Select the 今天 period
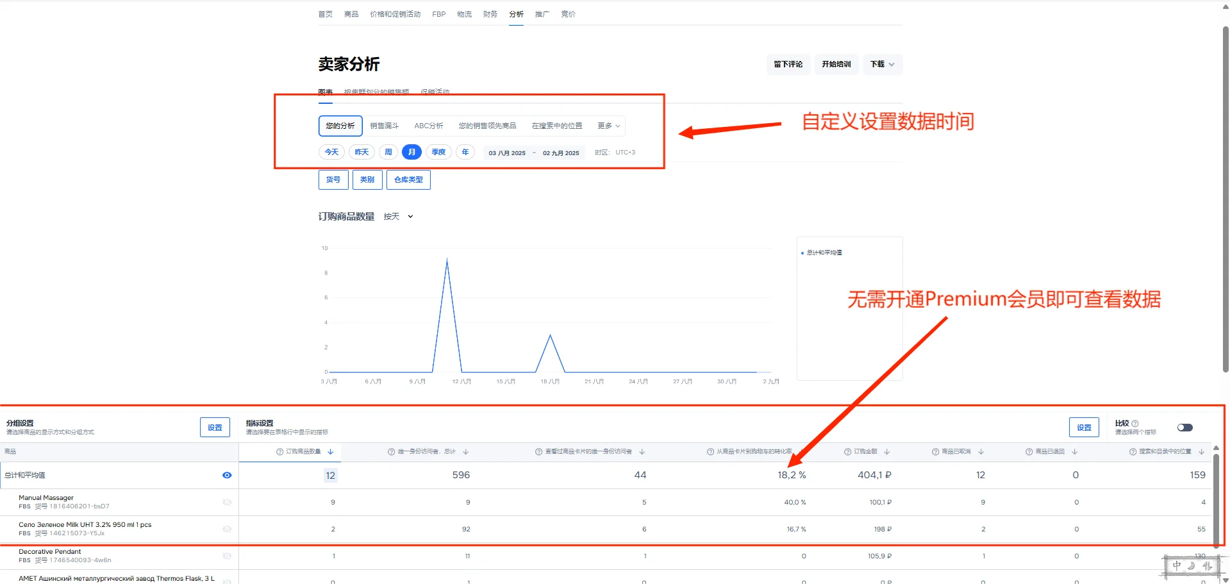1230x584 pixels. pos(332,153)
